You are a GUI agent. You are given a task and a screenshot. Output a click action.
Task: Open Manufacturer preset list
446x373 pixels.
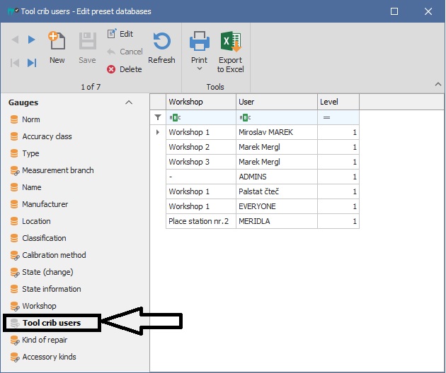coord(45,204)
